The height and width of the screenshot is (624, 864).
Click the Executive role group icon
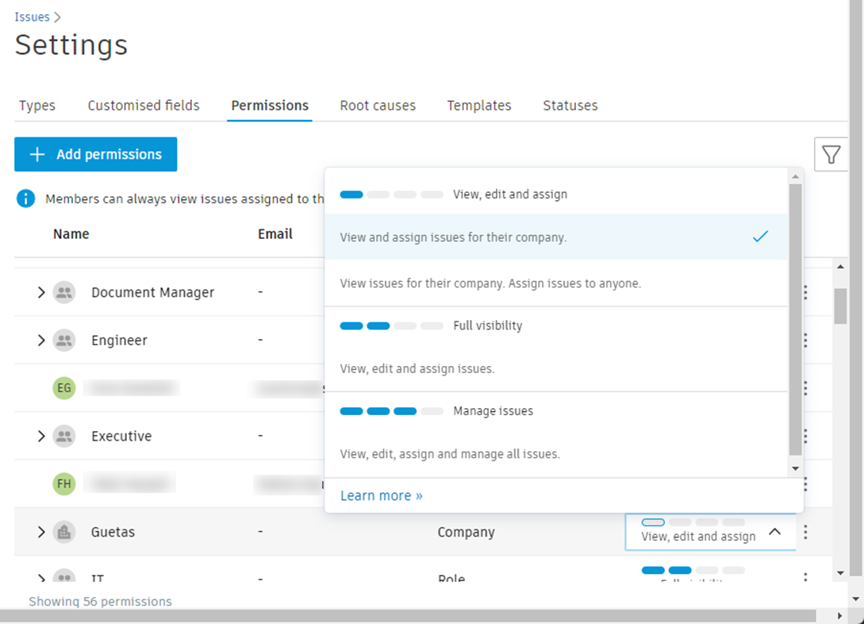pyautogui.click(x=64, y=436)
